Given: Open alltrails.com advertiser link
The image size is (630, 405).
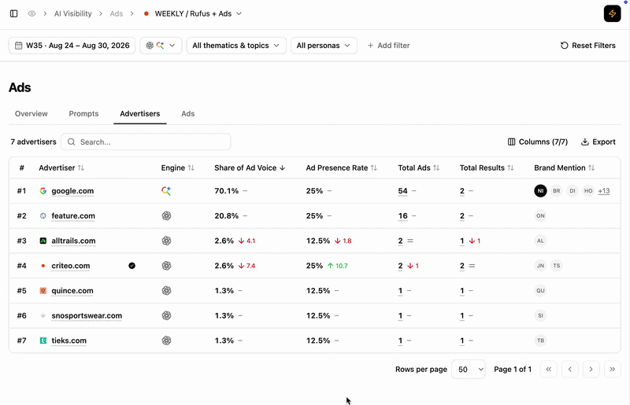Looking at the screenshot, I should (x=73, y=241).
